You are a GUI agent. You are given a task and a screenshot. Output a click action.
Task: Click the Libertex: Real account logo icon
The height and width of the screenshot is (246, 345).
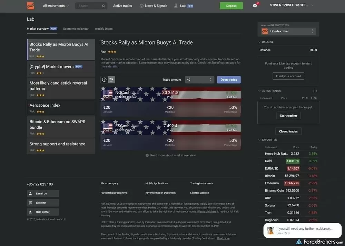click(265, 31)
